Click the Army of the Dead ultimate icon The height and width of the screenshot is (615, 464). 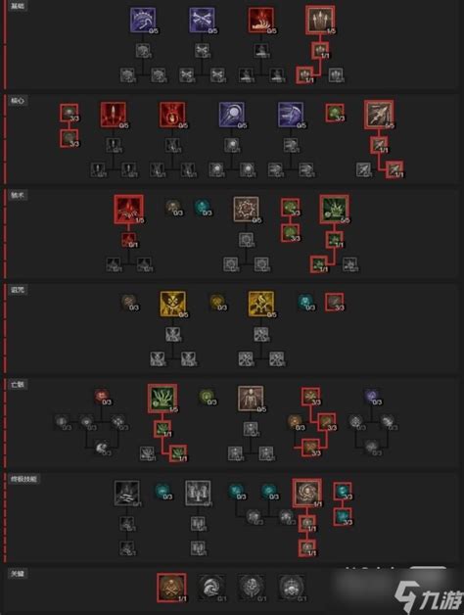[198, 493]
